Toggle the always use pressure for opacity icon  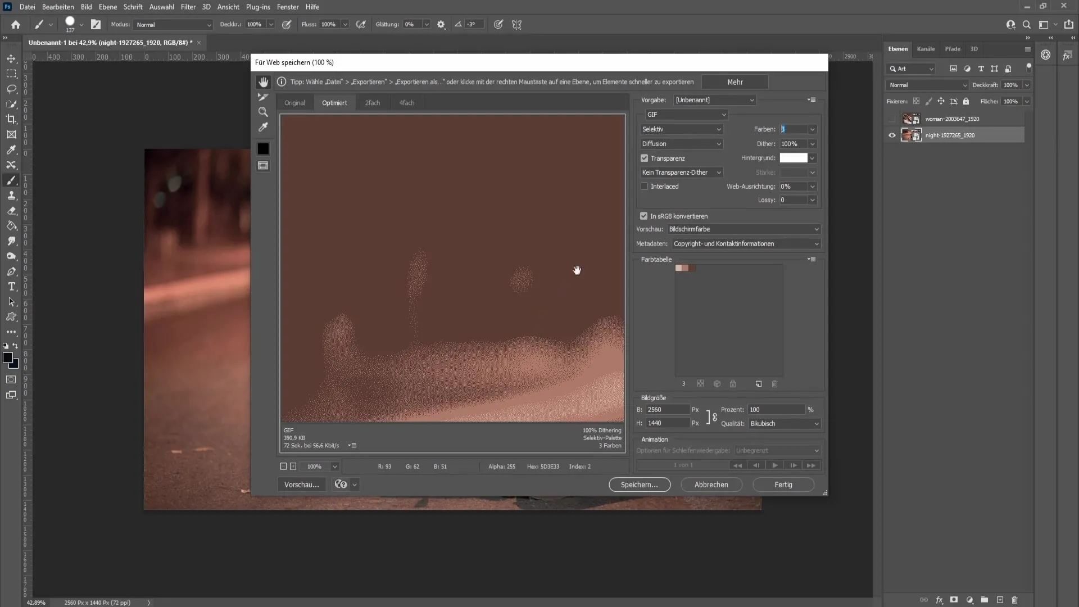click(287, 25)
